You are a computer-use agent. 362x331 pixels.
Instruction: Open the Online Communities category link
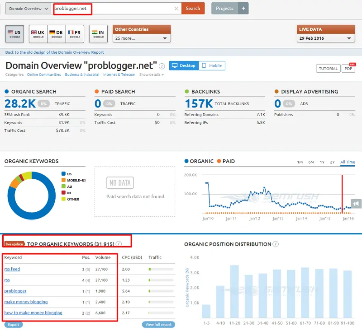44,75
